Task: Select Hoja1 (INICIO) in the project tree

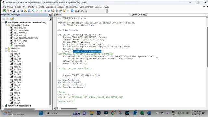Action: coord(19,28)
